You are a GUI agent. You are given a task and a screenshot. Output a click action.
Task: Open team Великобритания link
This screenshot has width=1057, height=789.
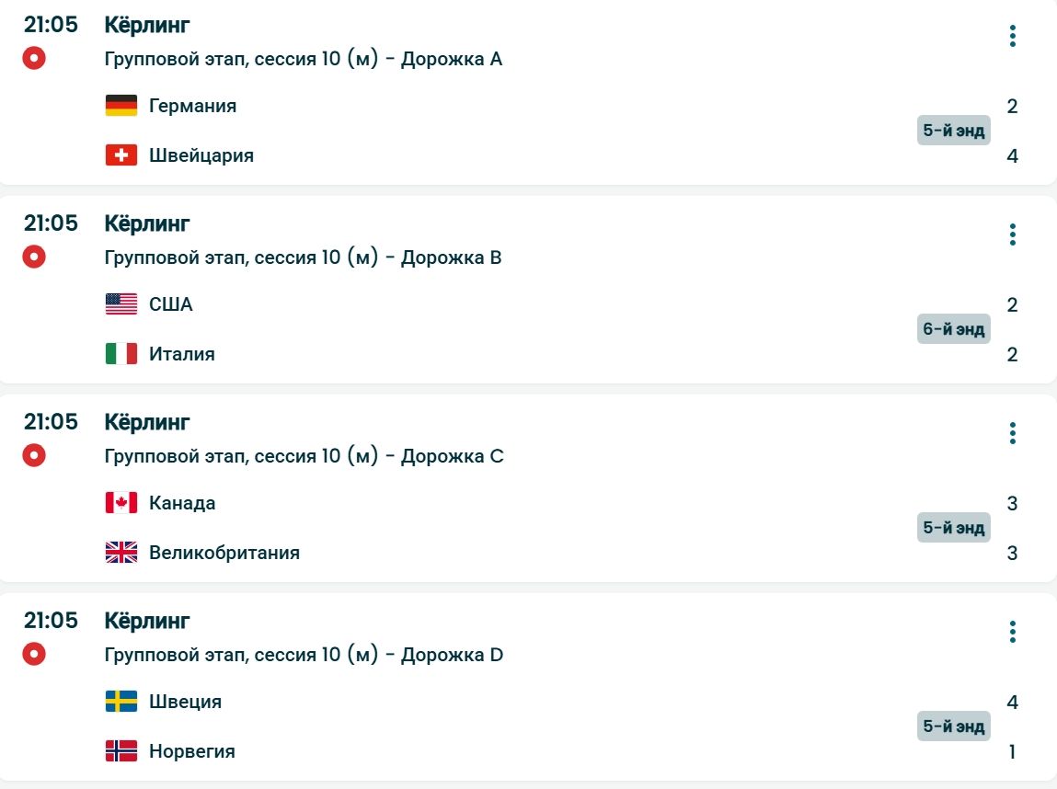pos(224,553)
